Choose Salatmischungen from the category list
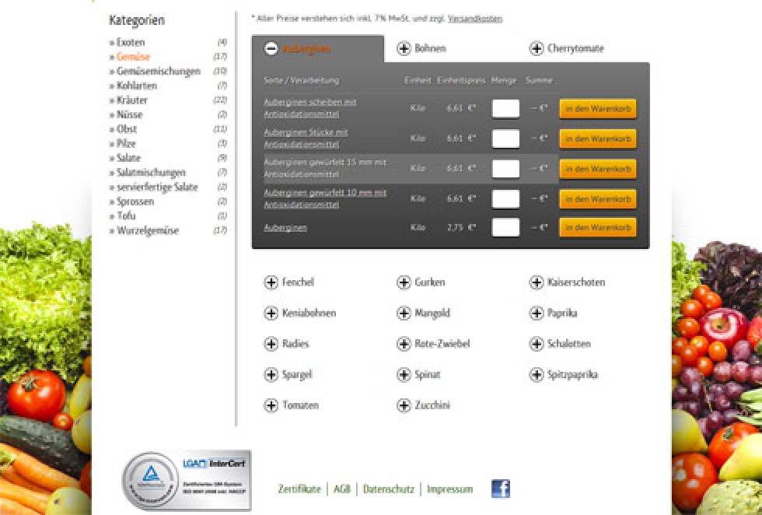The height and width of the screenshot is (515, 762). click(151, 173)
